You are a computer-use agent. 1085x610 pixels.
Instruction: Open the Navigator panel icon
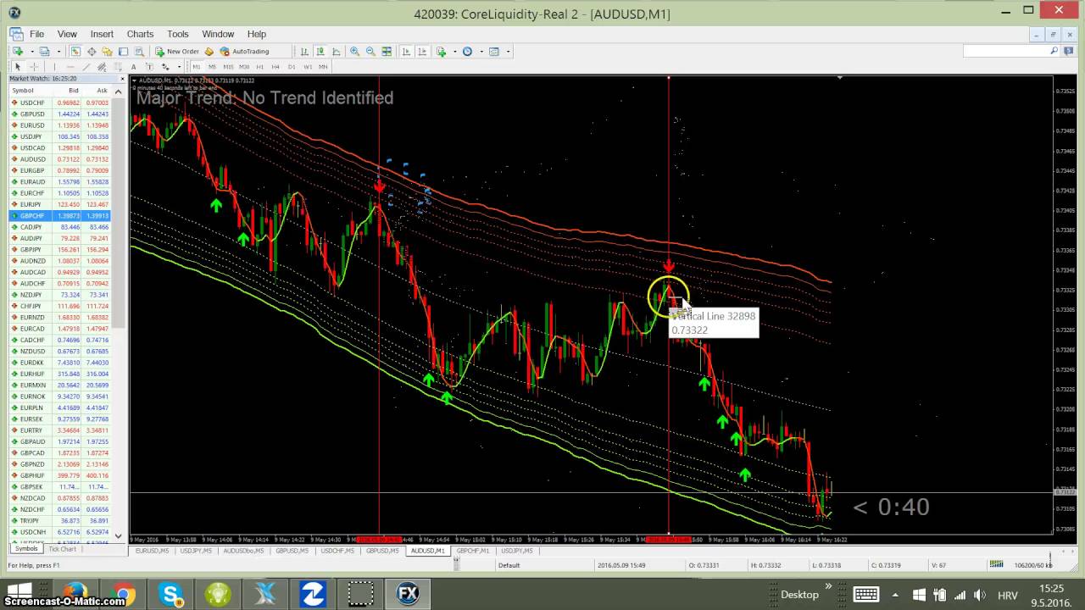click(x=108, y=52)
